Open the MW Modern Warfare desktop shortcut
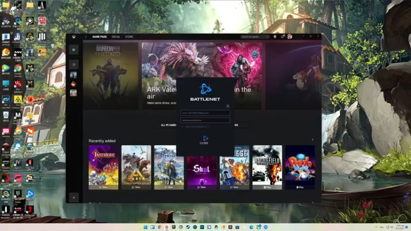The width and height of the screenshot is (411, 231). [x=18, y=54]
